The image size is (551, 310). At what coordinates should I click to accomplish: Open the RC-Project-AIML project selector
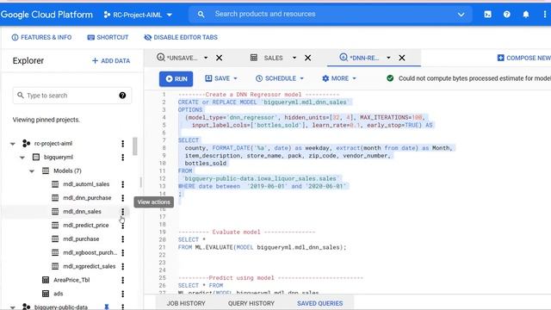coord(138,15)
